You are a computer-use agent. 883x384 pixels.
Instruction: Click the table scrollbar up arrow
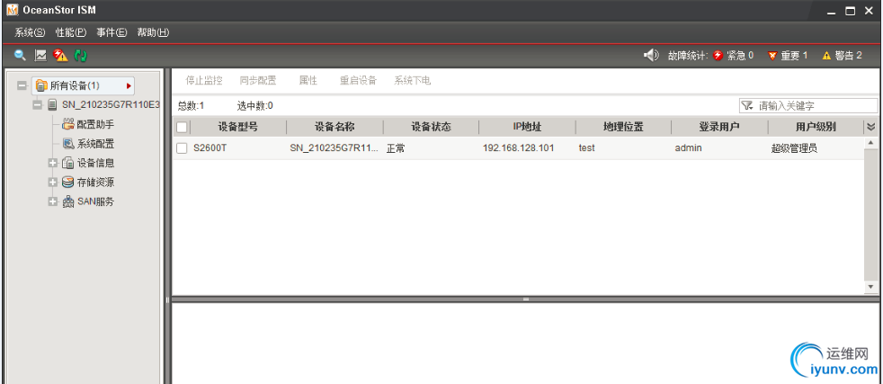870,144
